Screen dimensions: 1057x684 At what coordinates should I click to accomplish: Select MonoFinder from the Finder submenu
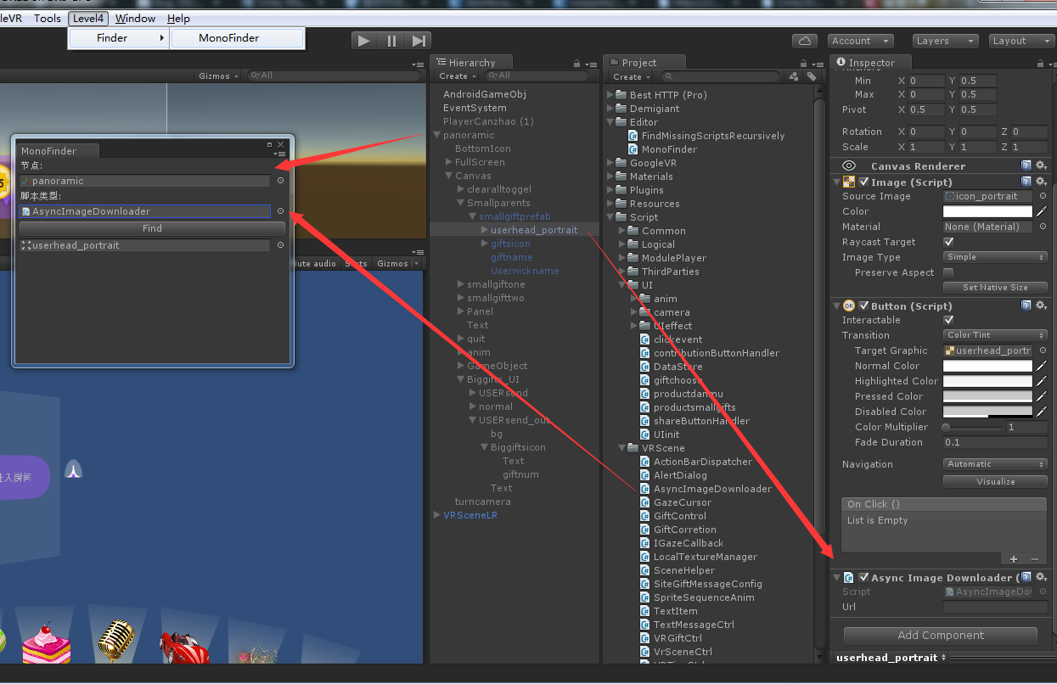coord(237,38)
